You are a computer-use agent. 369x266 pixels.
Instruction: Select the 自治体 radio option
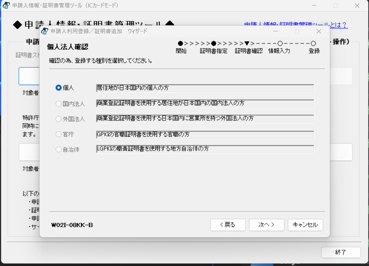pyautogui.click(x=58, y=150)
